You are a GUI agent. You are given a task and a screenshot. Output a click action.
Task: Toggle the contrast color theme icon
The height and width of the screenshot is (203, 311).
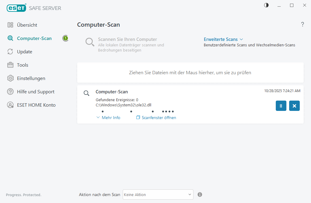[x=266, y=5]
